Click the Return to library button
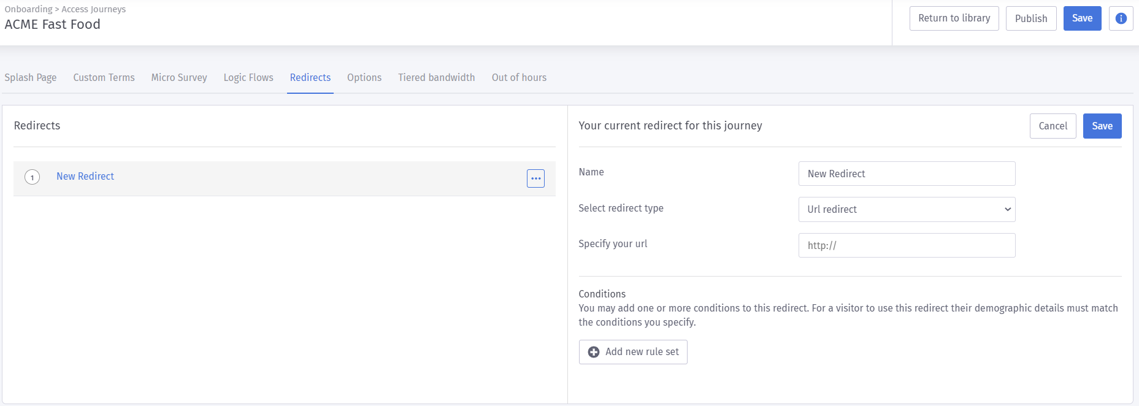This screenshot has height=406, width=1139. click(954, 18)
